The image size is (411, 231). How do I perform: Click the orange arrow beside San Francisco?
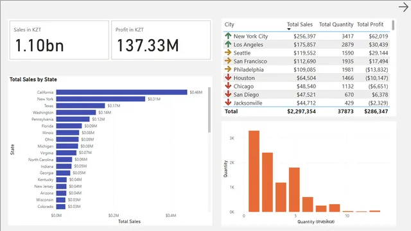pyautogui.click(x=228, y=61)
